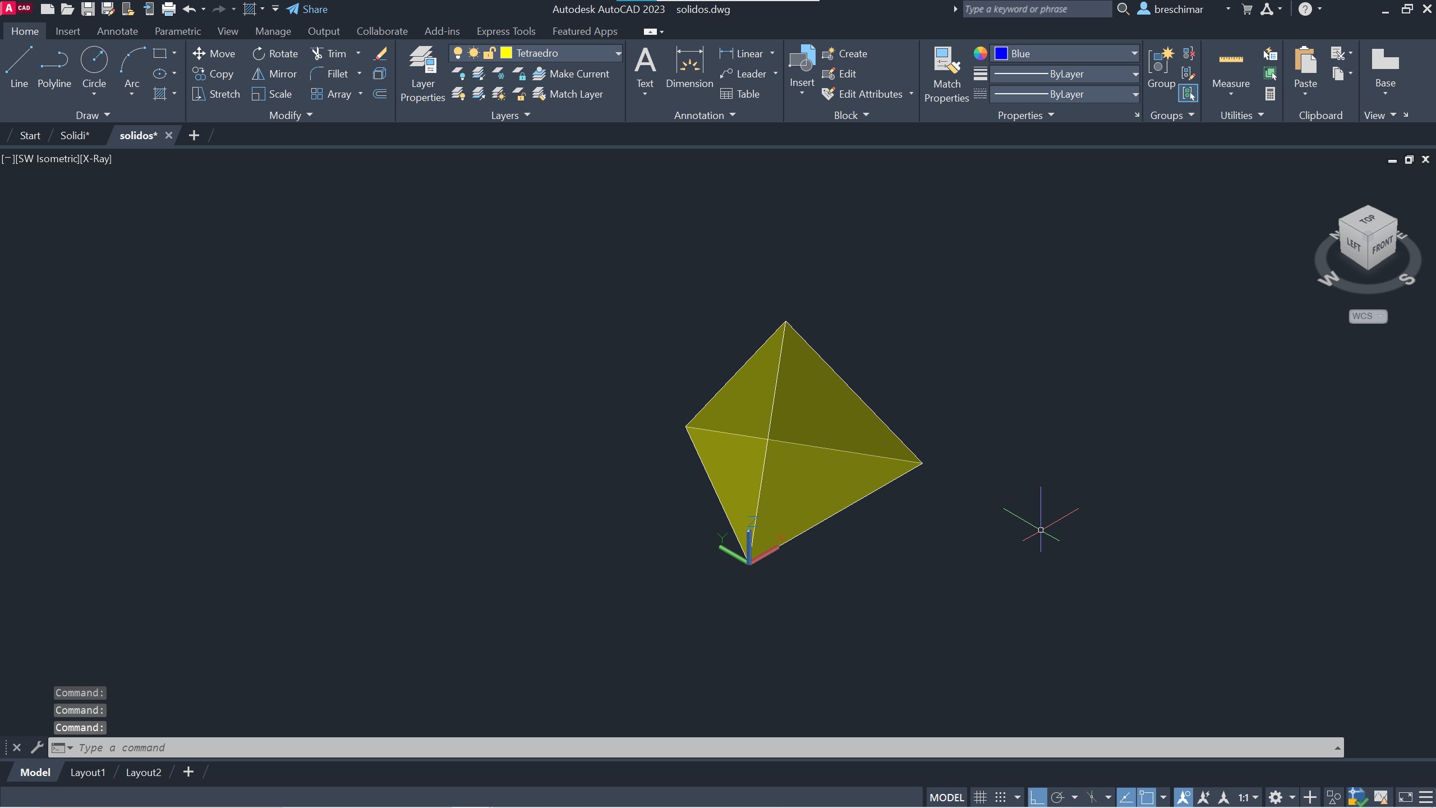Click the Group tool
The image size is (1436, 808).
pyautogui.click(x=1161, y=68)
